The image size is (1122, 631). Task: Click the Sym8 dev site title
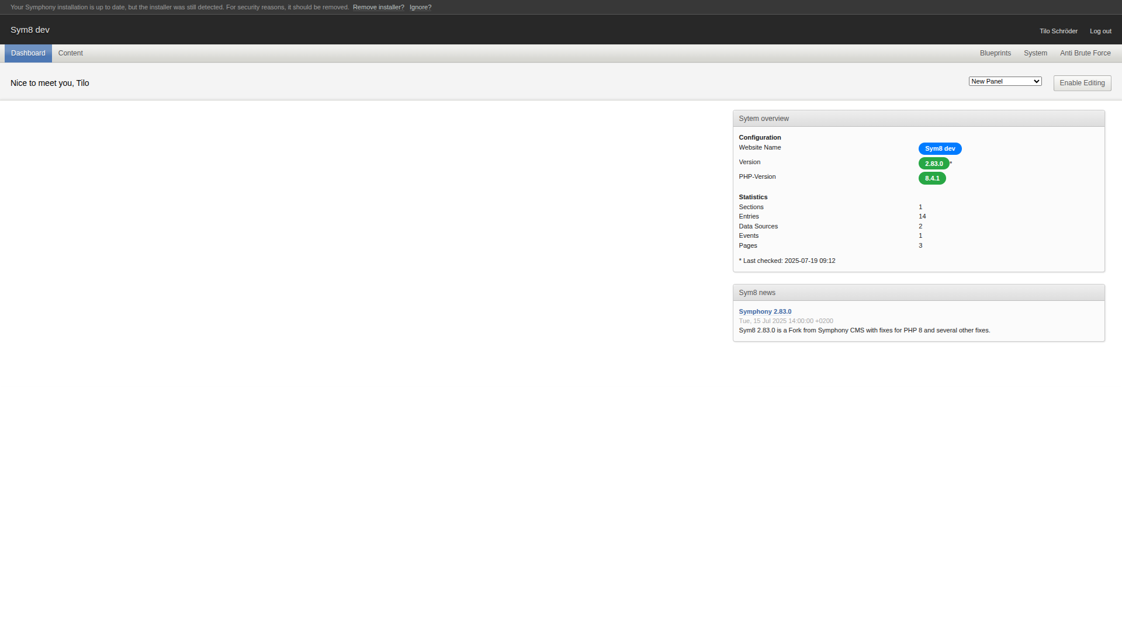[30, 30]
